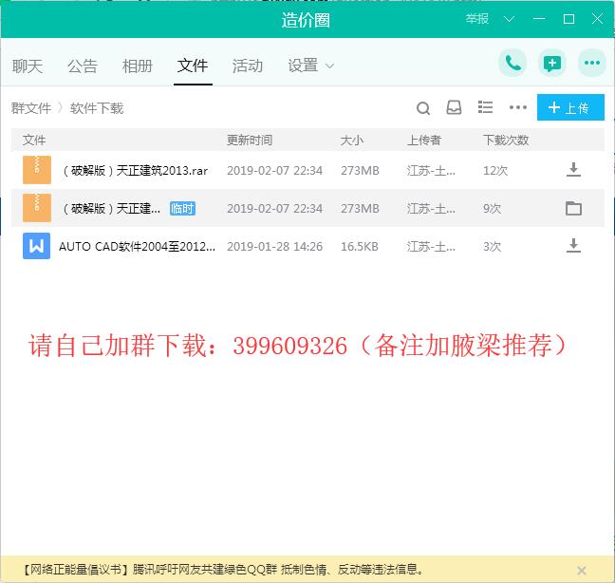Search group files with magnifier icon
This screenshot has width=615, height=583.
point(423,108)
